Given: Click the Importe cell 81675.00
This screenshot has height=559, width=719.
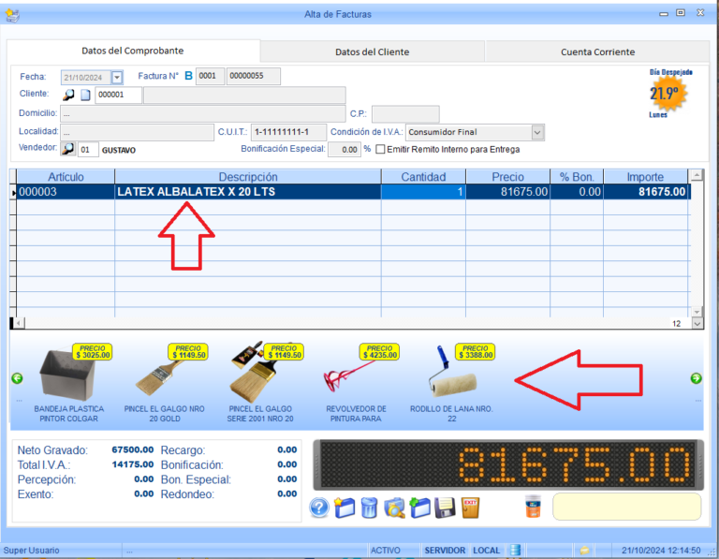Looking at the screenshot, I should click(645, 192).
